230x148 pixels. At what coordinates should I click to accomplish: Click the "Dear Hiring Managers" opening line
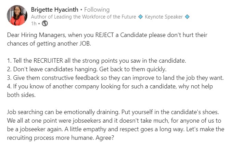coord(34,35)
